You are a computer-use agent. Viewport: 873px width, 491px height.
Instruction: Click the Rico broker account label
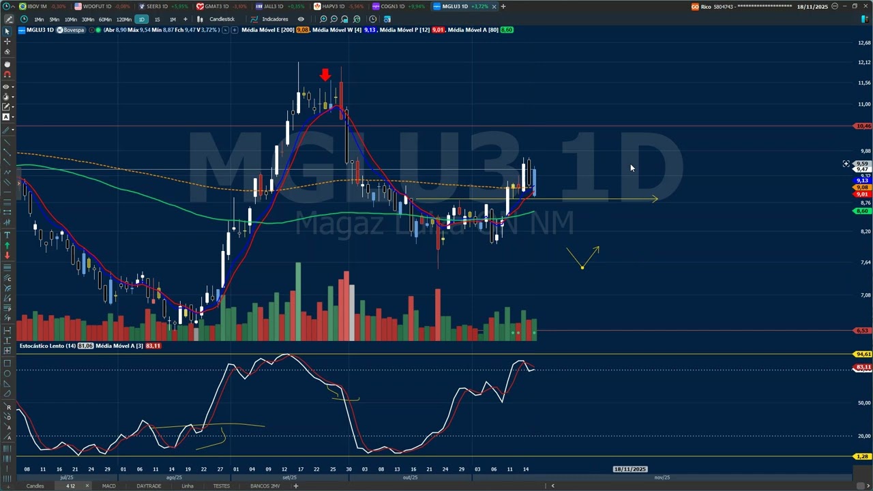(x=706, y=7)
